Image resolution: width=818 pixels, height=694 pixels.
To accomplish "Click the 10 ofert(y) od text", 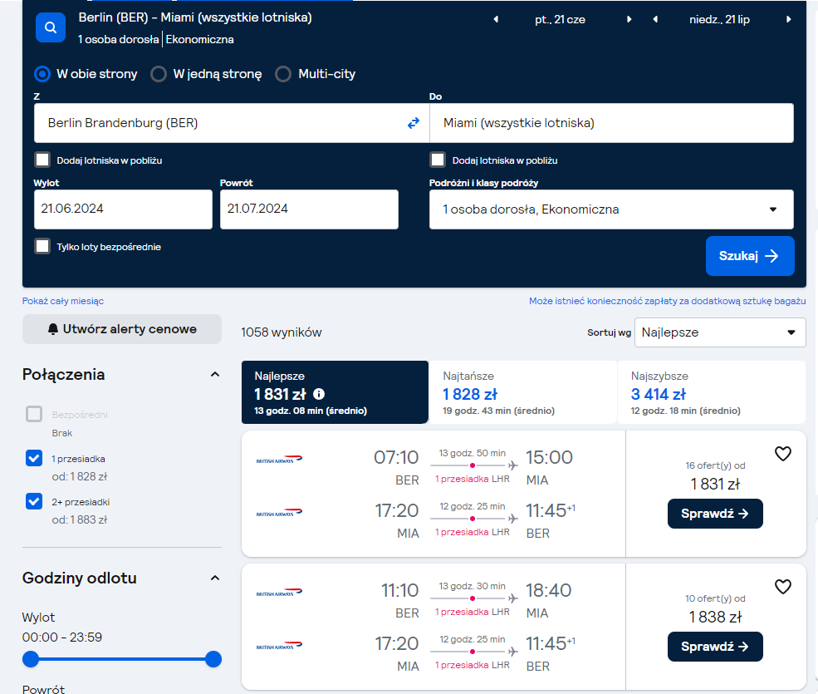I will [x=715, y=599].
